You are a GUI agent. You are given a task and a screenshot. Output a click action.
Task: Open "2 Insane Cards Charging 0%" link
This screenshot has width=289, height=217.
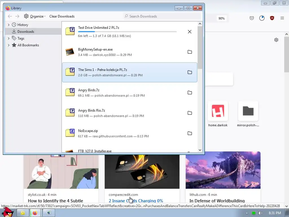tap(136, 201)
